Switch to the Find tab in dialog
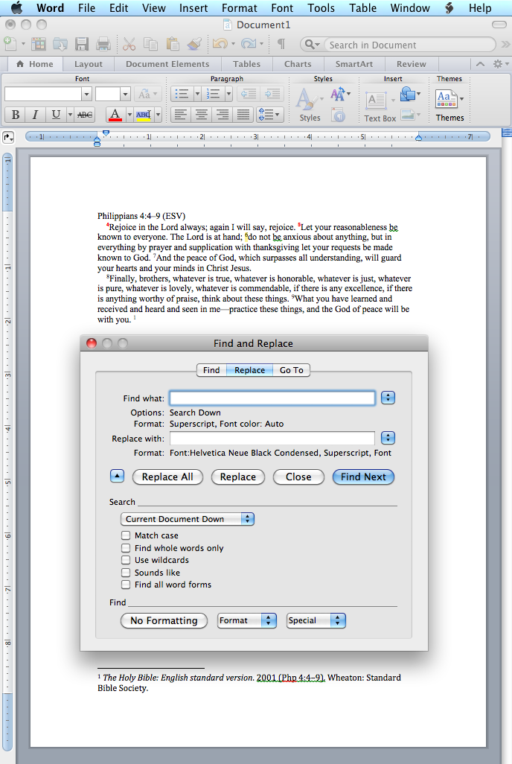 click(211, 370)
